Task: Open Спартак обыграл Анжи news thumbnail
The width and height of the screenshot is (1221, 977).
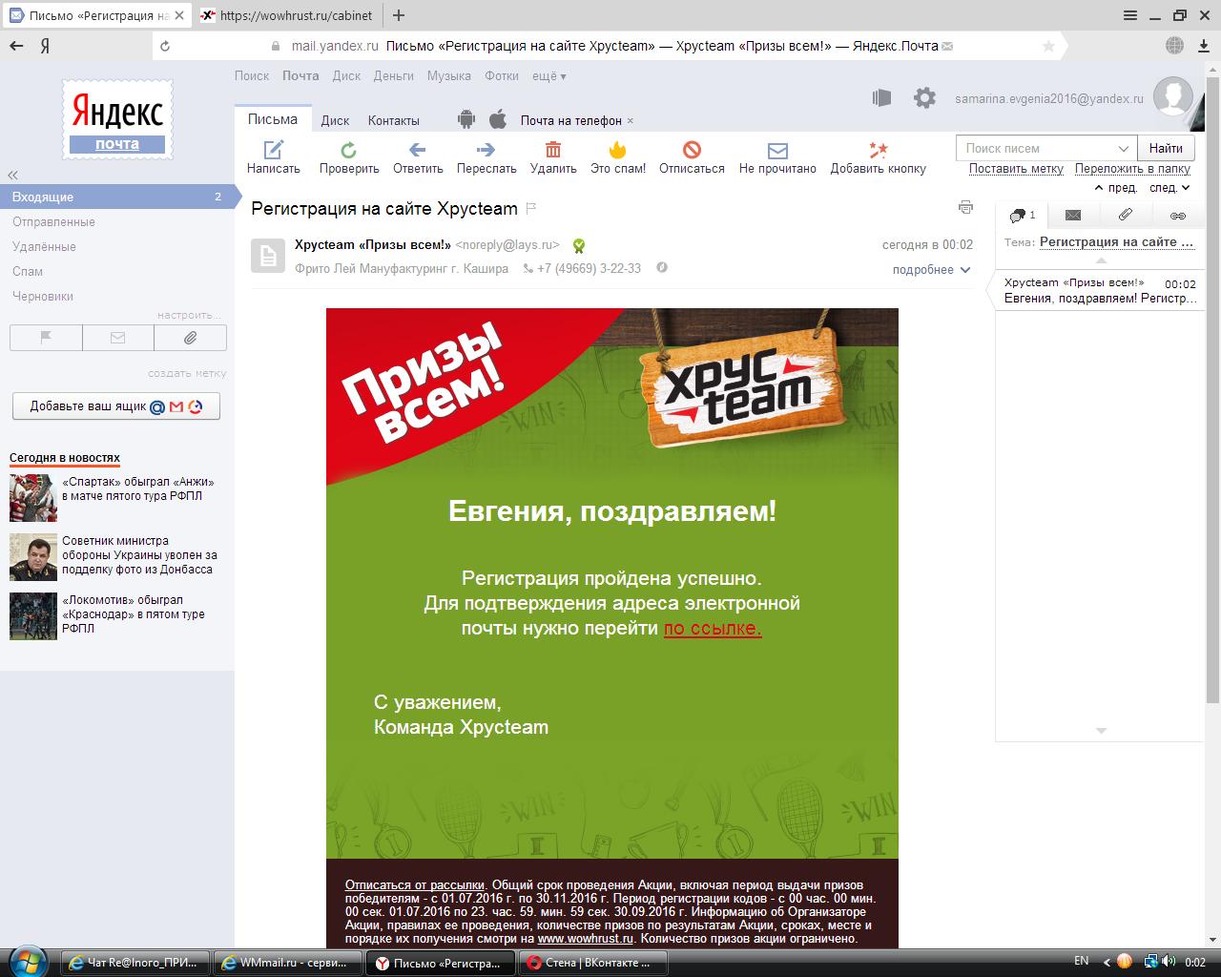Action: pyautogui.click(x=33, y=497)
